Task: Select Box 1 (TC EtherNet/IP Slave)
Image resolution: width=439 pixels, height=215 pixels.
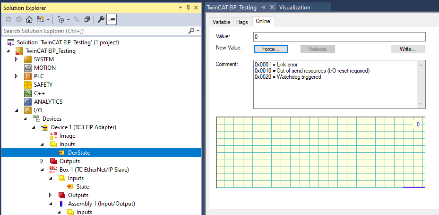Action: (x=94, y=169)
